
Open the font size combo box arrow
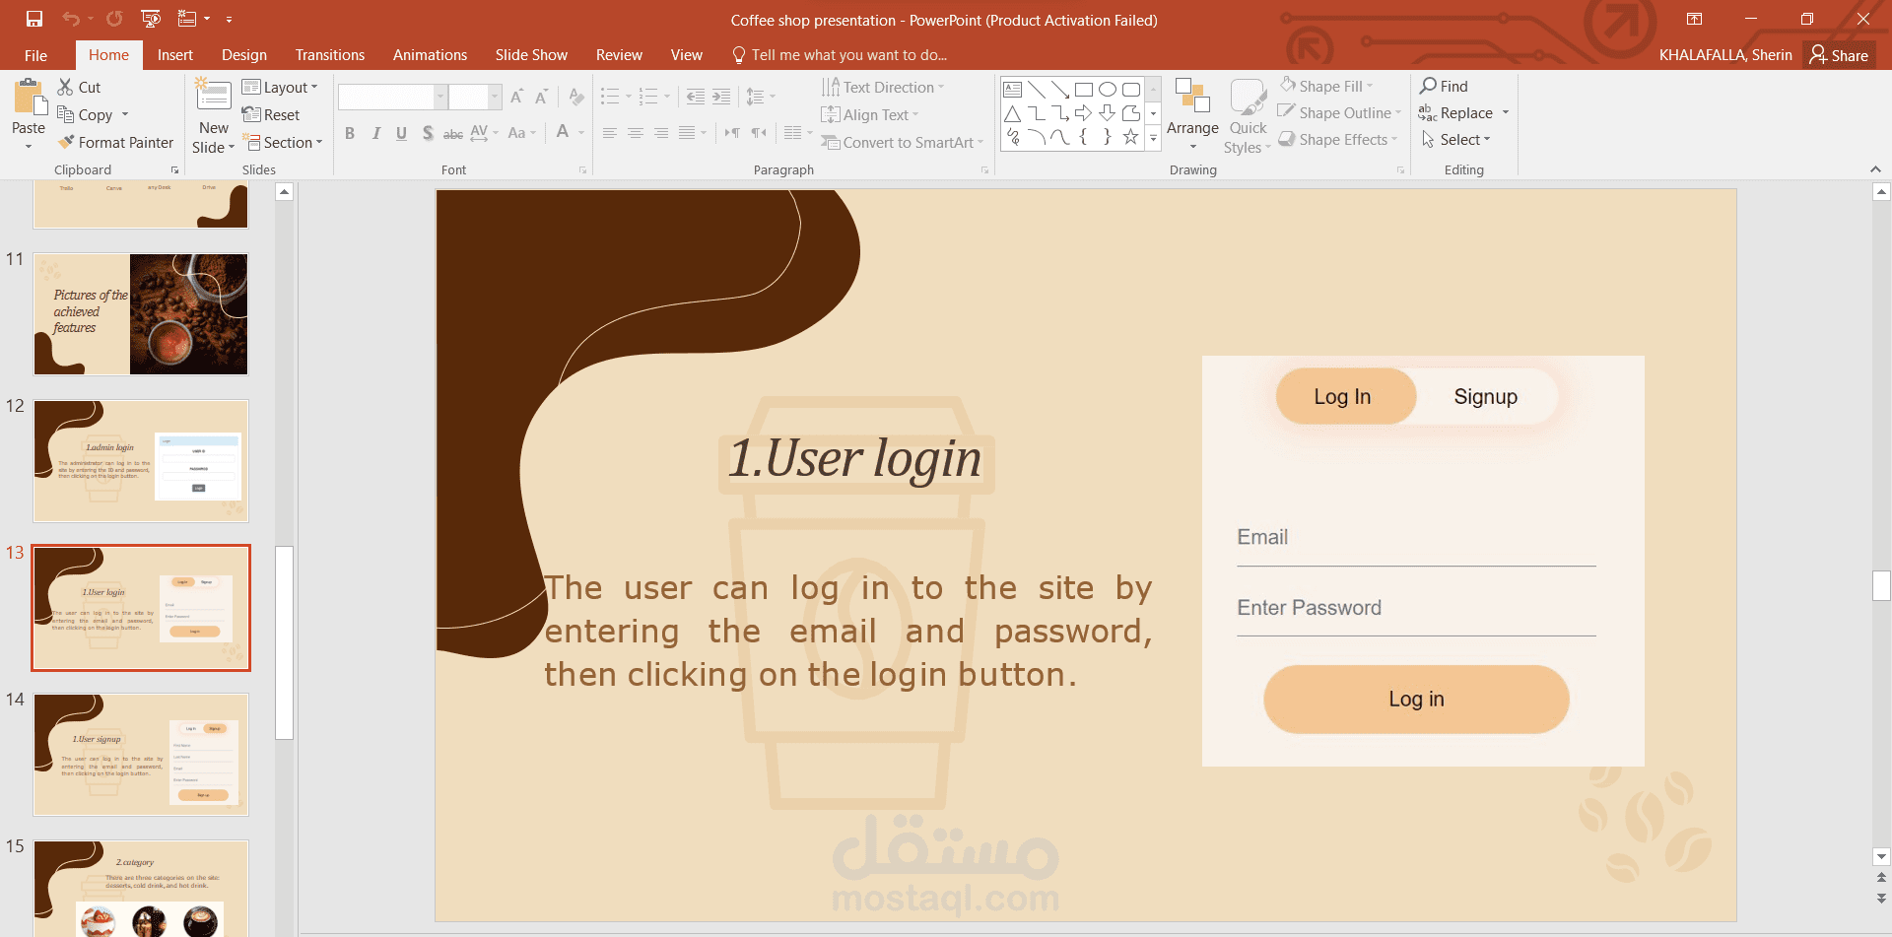point(495,97)
